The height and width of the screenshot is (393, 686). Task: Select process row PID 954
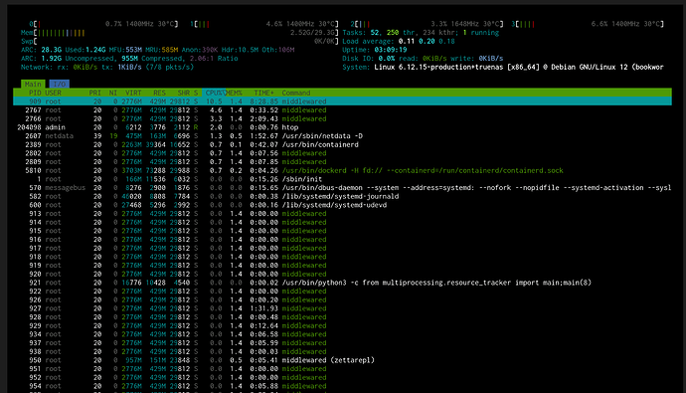[342, 386]
